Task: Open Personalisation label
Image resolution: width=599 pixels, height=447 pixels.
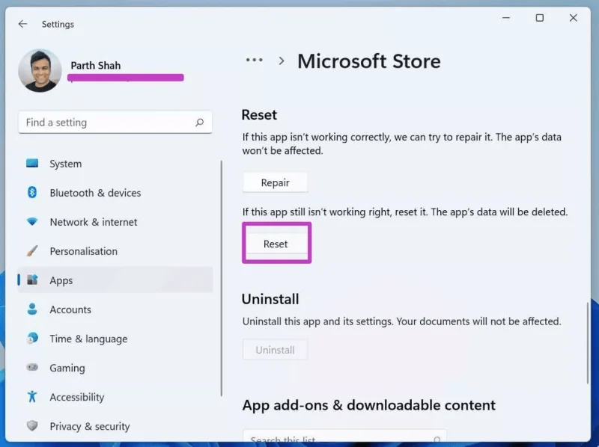Action: click(83, 251)
